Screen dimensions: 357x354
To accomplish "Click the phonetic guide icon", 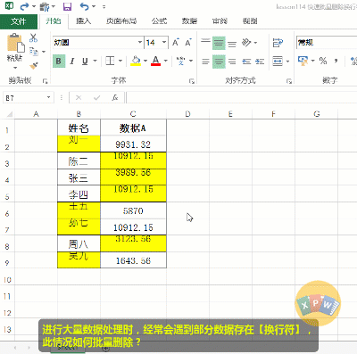I will [180, 61].
